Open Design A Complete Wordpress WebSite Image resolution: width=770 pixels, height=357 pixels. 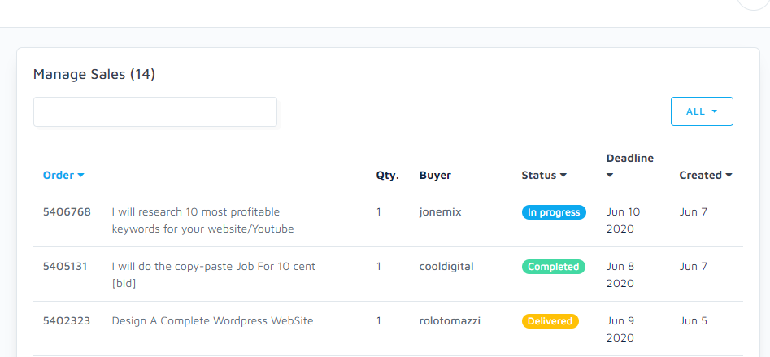click(x=212, y=321)
